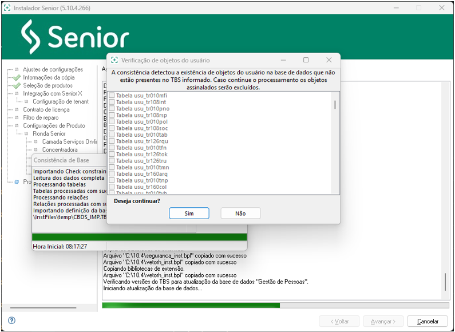455x332 pixels.
Task: Select the Tabela usu_tr108soc checkbox
Action: pos(112,128)
